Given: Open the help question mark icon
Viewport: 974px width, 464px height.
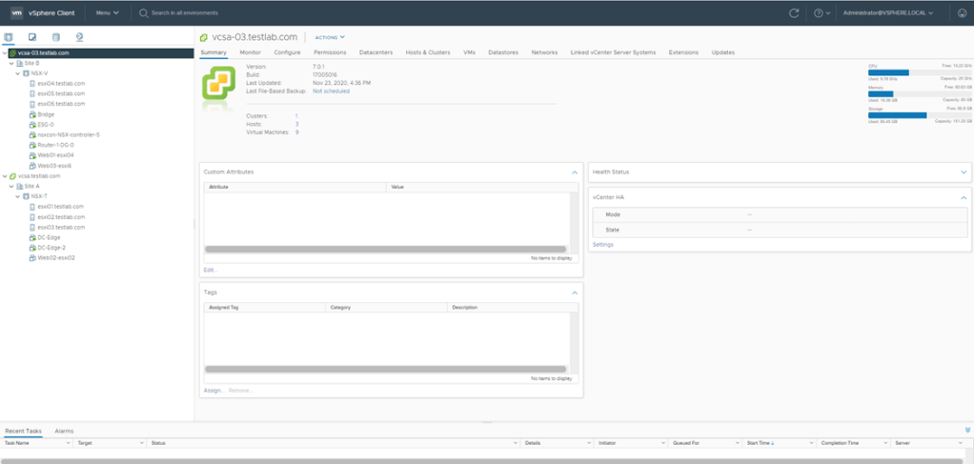Looking at the screenshot, I should pyautogui.click(x=819, y=13).
